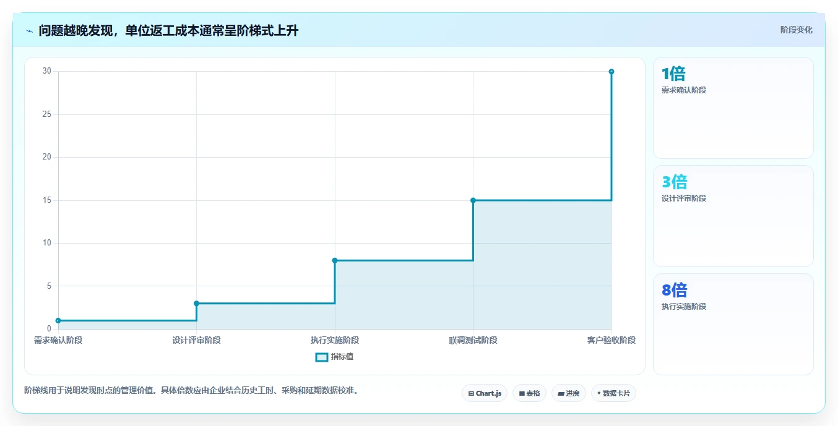838x426 pixels.
Task: Click the y-axis value 10
Action: 47,243
